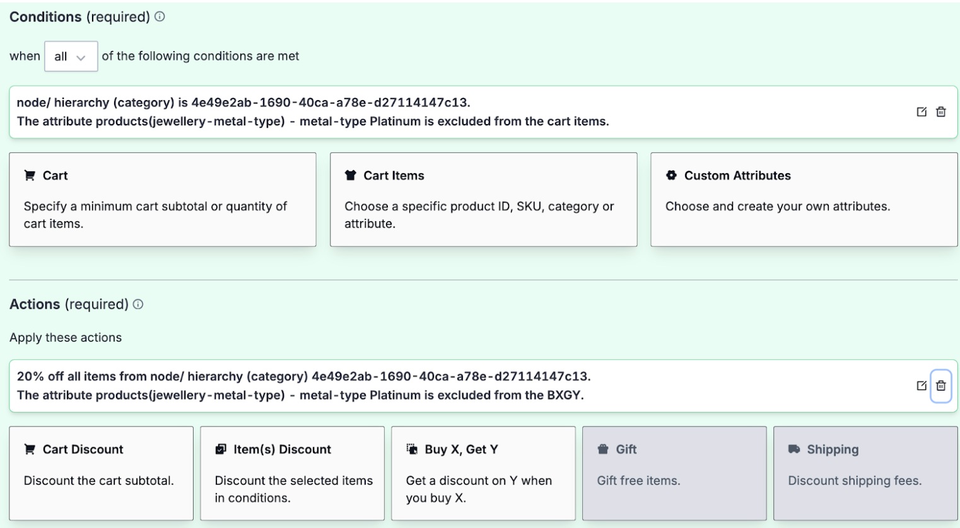Add a Cart Items condition
Screen dimensions: 960x528
click(x=483, y=199)
